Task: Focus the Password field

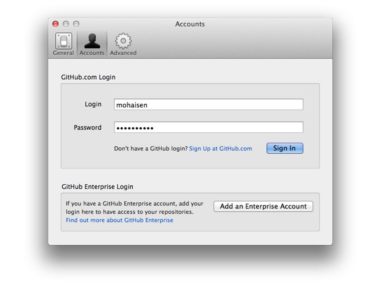Action: 208,128
